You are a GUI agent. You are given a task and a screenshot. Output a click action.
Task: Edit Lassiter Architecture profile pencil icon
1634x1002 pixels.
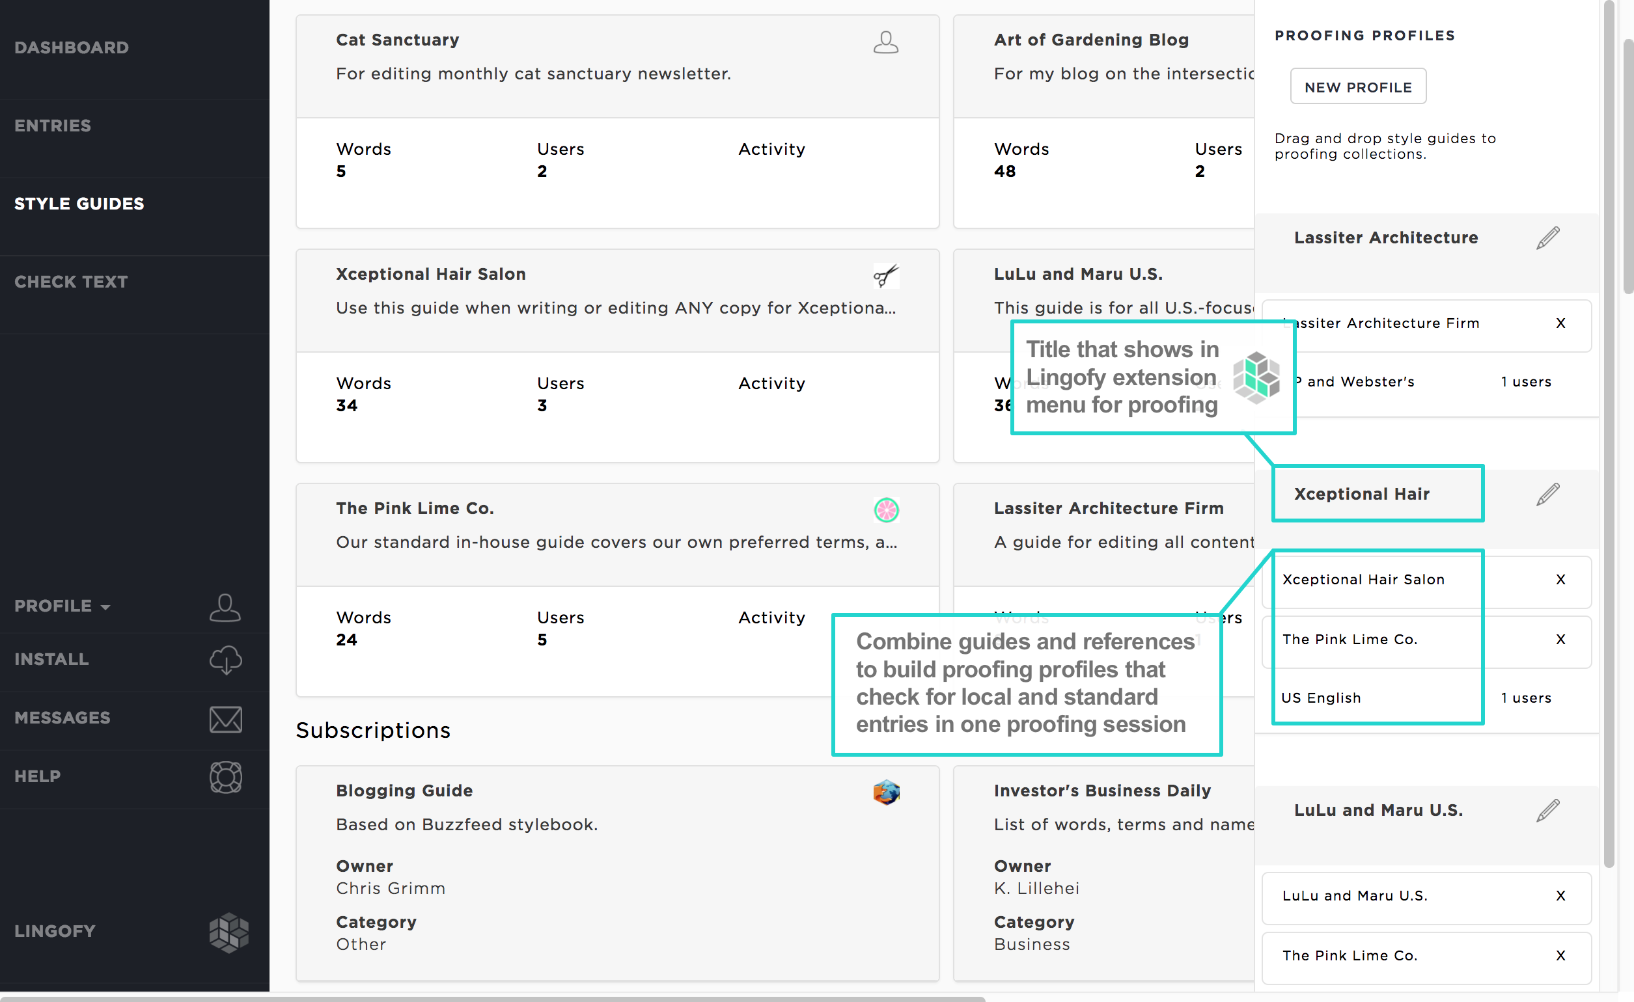1547,238
